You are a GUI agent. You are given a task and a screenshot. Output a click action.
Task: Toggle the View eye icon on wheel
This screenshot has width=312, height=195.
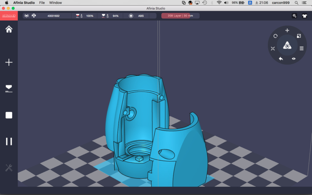click(x=294, y=59)
